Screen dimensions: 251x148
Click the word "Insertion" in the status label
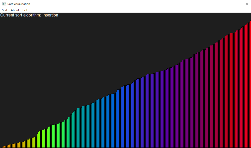pos(50,15)
